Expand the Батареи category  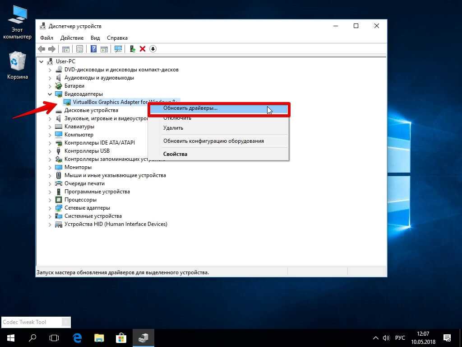(x=50, y=86)
